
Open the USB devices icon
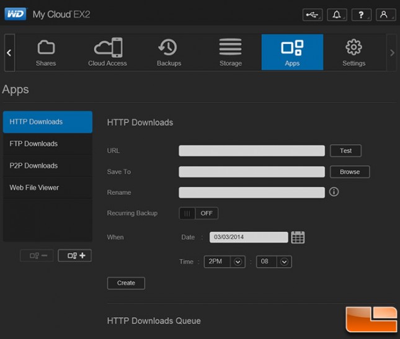[313, 15]
